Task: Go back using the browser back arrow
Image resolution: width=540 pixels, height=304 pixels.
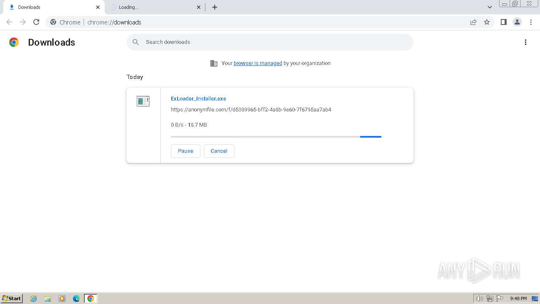Action: (x=9, y=22)
